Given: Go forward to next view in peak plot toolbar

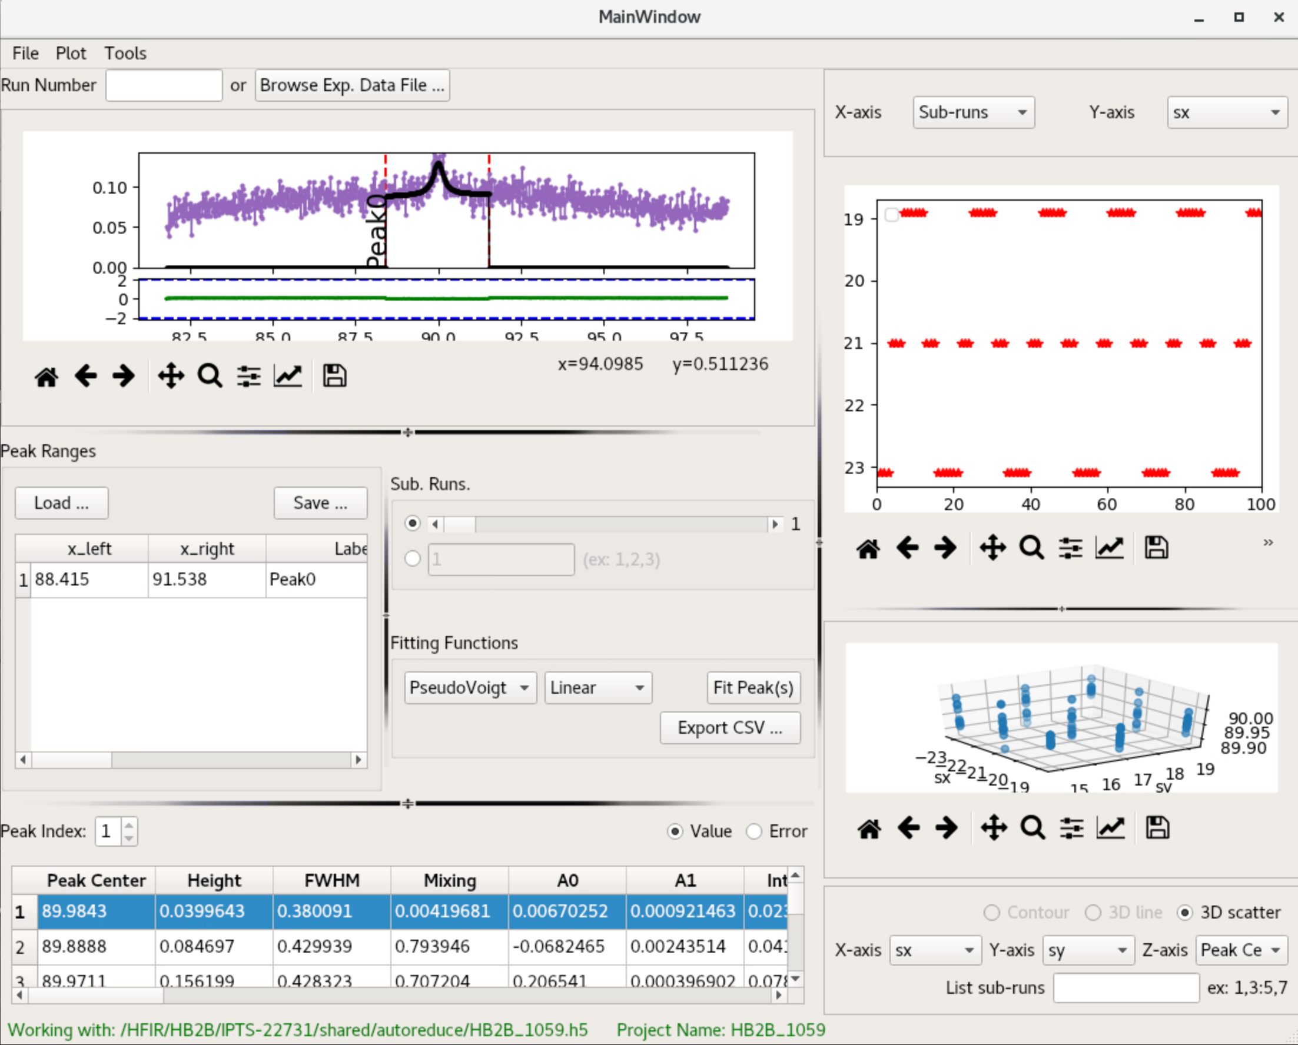Looking at the screenshot, I should pos(124,376).
